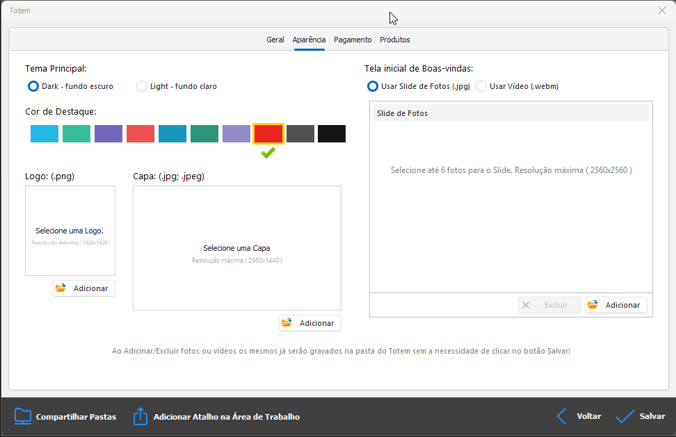Viewport: 676px width, 437px height.
Task: Pick the light blue highlight color
Action: (45, 134)
